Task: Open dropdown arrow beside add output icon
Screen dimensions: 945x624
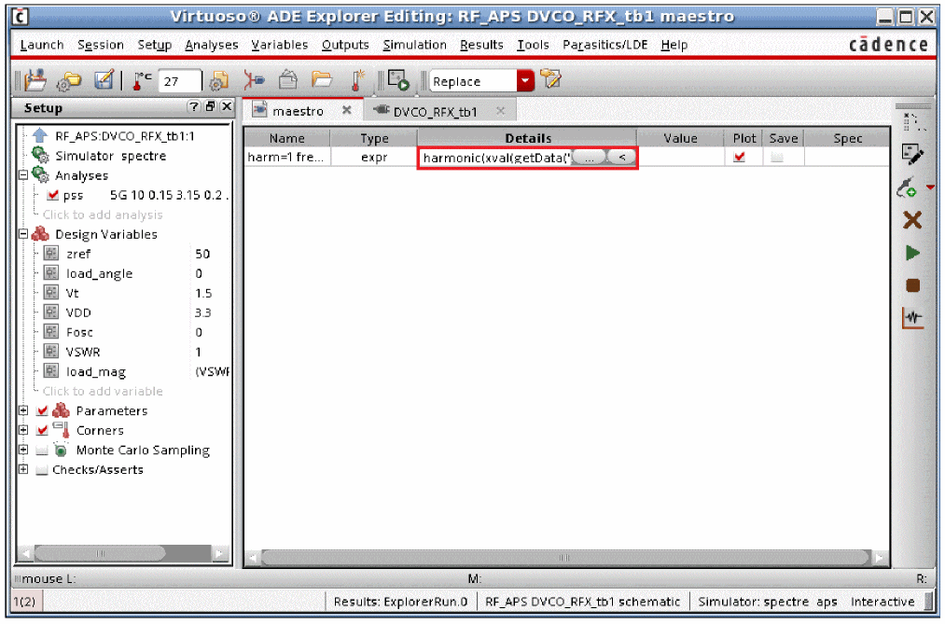Action: pyautogui.click(x=930, y=187)
